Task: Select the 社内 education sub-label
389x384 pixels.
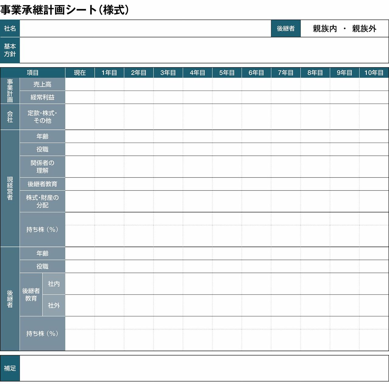Action: (x=54, y=284)
